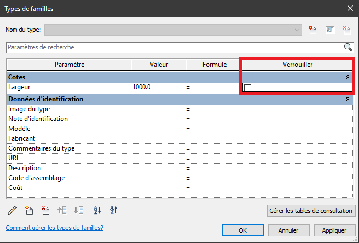
Task: Move parameter down with arrow icon
Action: pos(78,210)
